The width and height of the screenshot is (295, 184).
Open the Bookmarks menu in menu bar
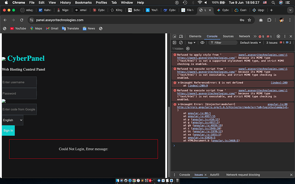pos(83,3)
